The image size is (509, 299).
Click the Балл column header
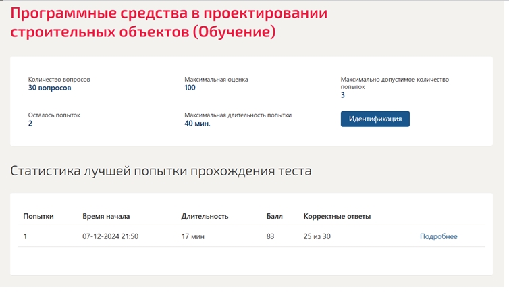point(275,216)
